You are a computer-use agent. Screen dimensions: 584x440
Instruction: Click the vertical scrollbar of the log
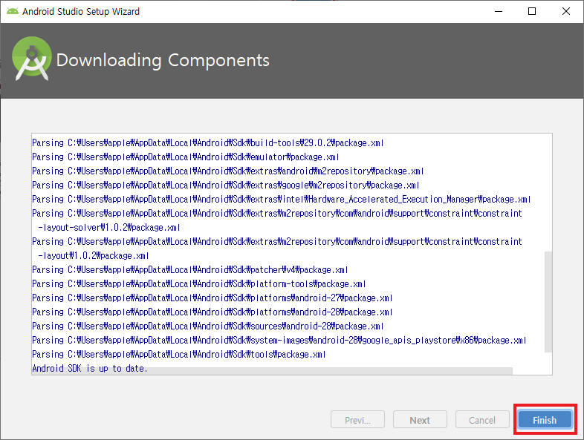click(548, 302)
